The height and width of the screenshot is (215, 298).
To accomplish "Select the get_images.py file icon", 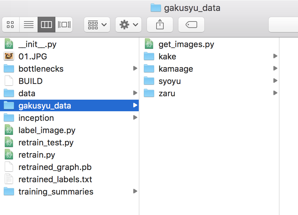I will [149, 44].
